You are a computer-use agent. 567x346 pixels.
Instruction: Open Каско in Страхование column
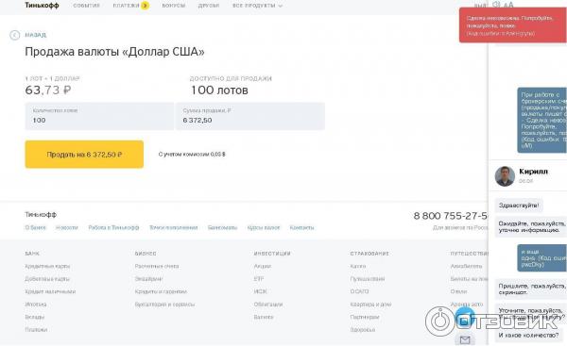[x=358, y=266]
